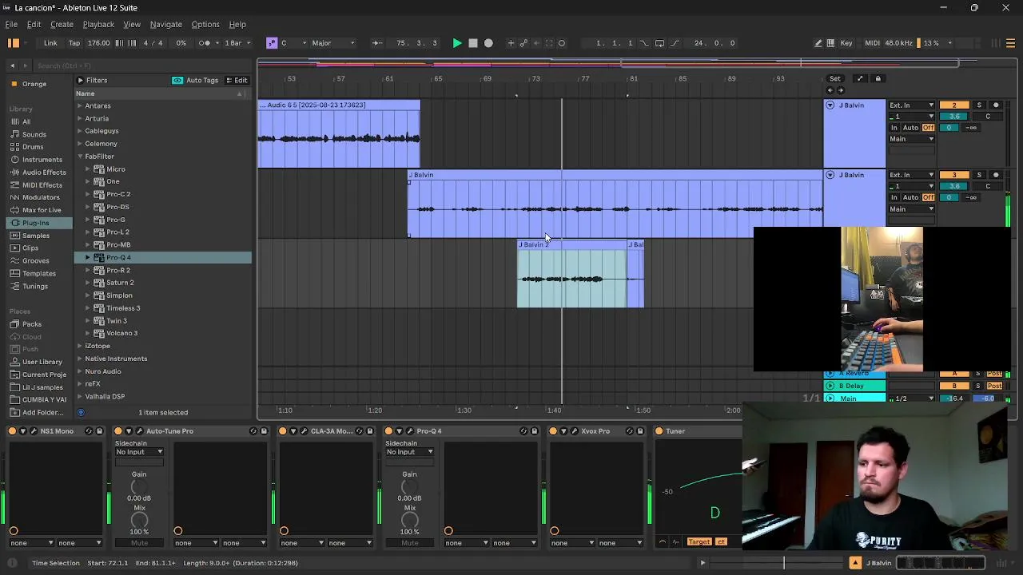Start playback with the Play button
The width and height of the screenshot is (1023, 575).
(x=456, y=43)
